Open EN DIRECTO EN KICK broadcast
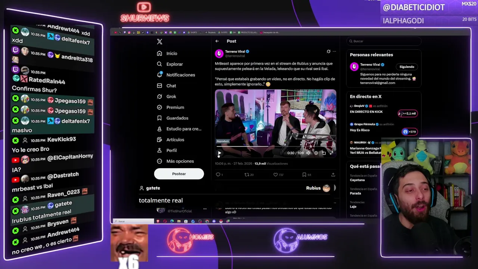The height and width of the screenshot is (269, 478). point(366,112)
